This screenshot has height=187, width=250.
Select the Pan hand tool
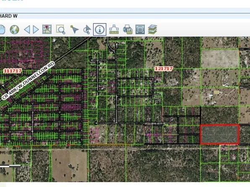click(x=2, y=29)
